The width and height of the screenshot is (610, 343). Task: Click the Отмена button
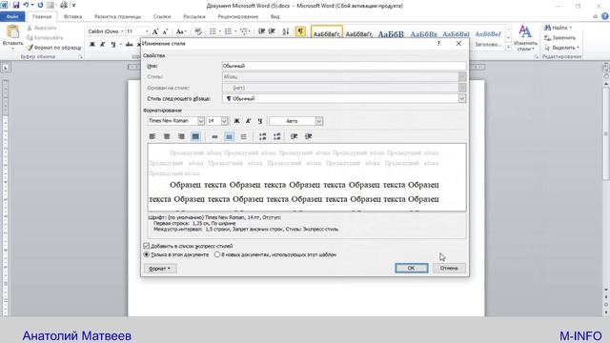(x=449, y=268)
